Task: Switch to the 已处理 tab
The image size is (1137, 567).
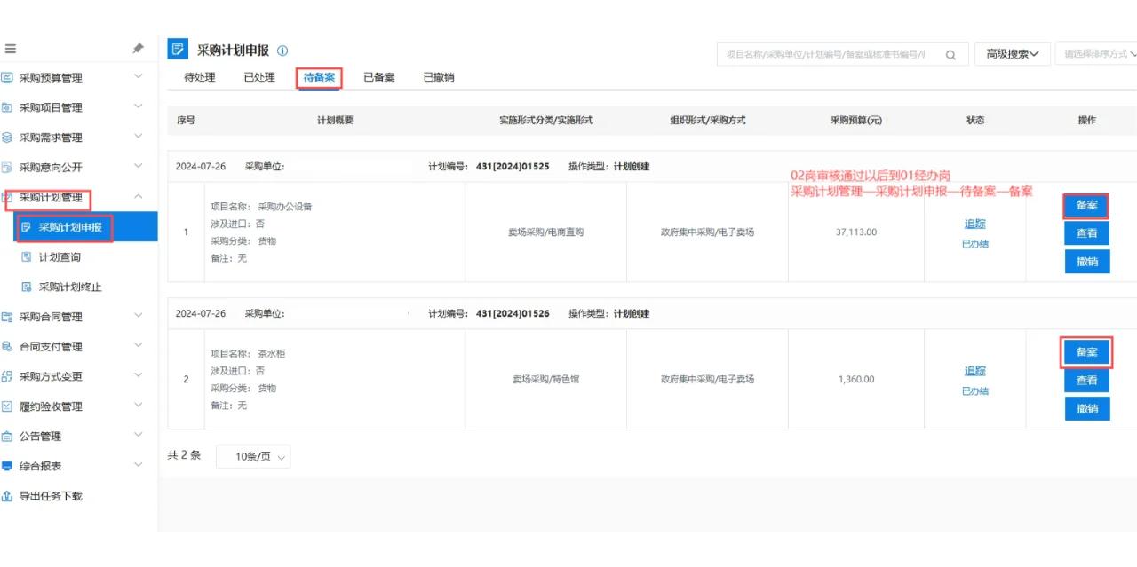Action: tap(259, 77)
